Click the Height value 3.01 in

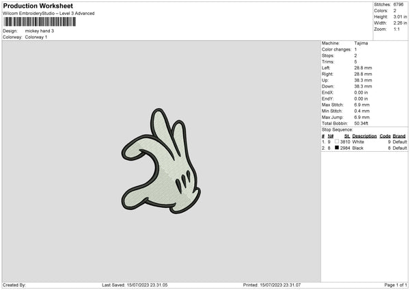(400, 16)
